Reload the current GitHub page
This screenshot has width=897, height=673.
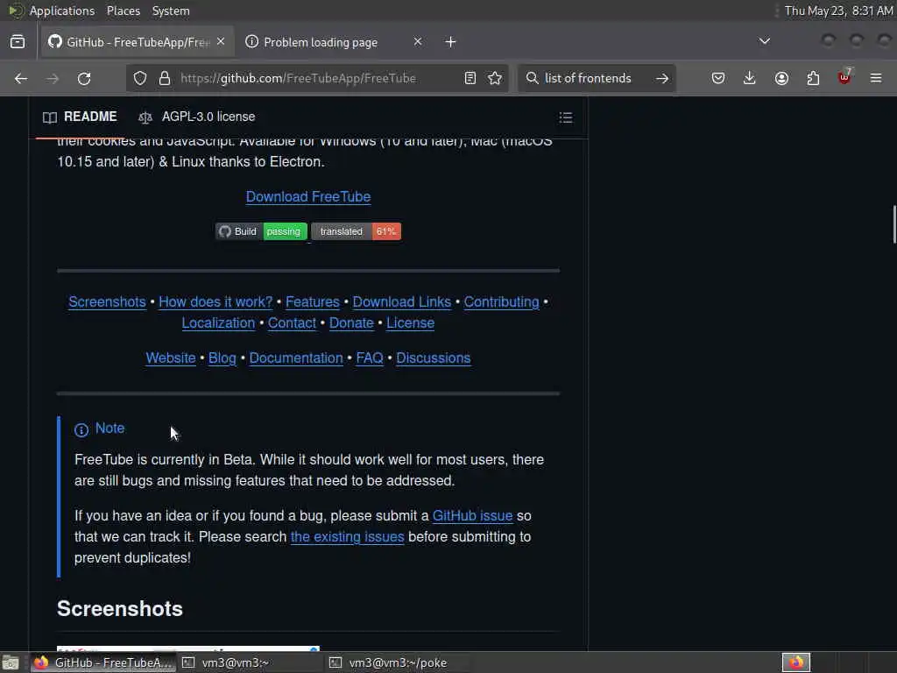(84, 78)
